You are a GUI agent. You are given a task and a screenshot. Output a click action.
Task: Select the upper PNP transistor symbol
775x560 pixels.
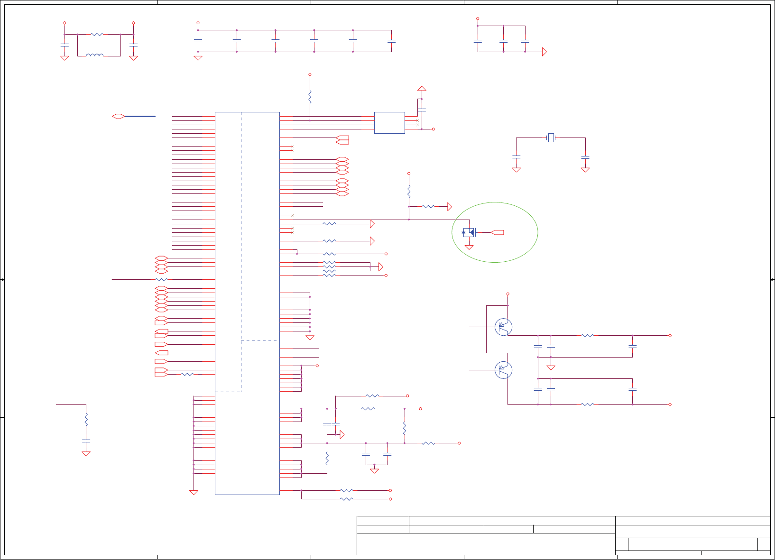click(x=503, y=327)
